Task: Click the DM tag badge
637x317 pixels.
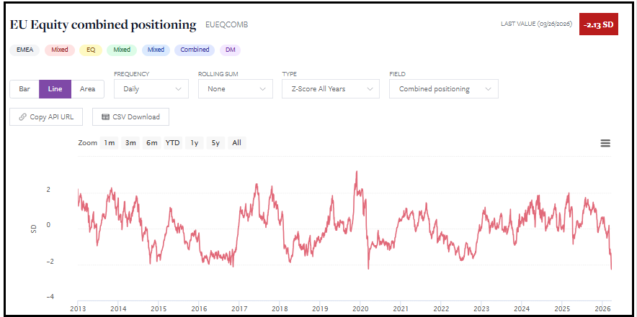Action: 231,50
